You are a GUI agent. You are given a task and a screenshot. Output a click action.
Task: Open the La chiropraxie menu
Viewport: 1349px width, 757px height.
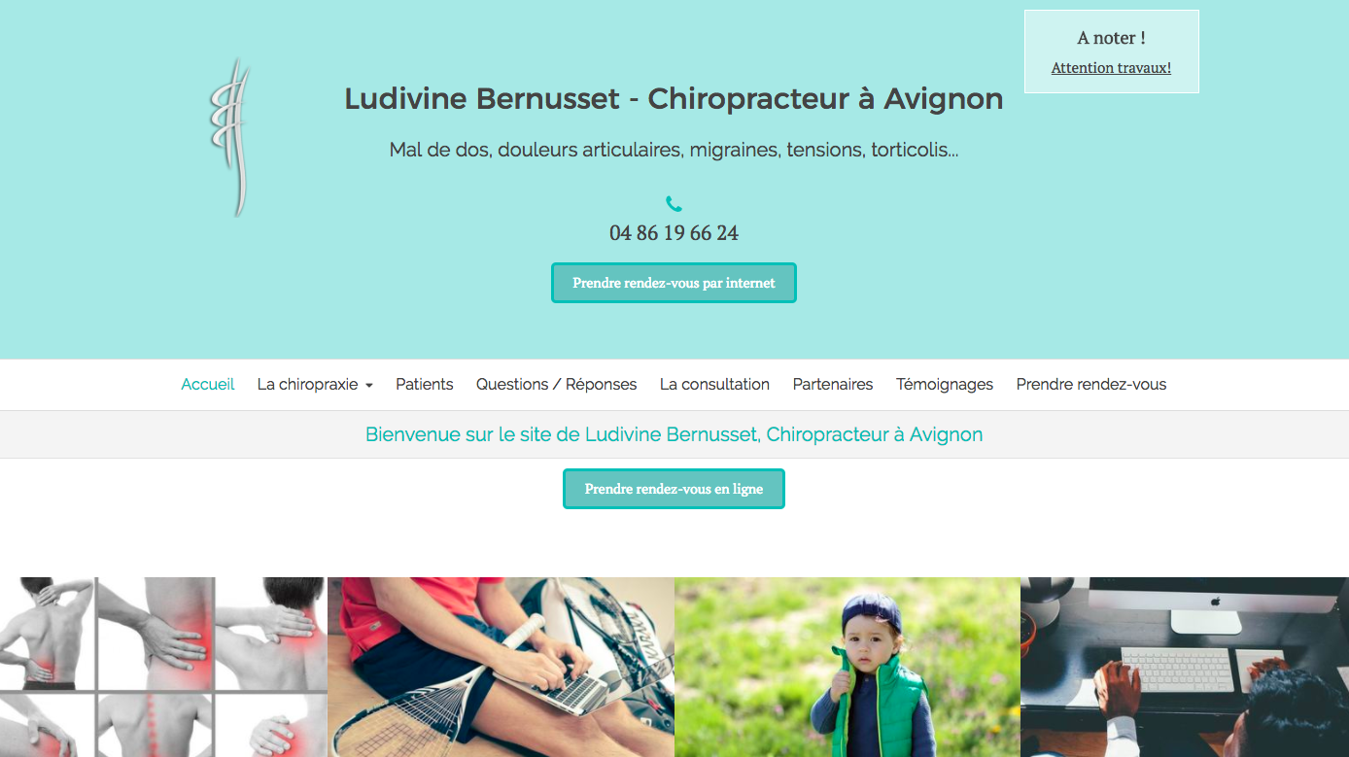tap(315, 385)
